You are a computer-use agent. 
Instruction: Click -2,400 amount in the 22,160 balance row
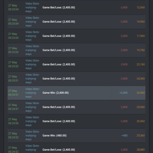124,64
